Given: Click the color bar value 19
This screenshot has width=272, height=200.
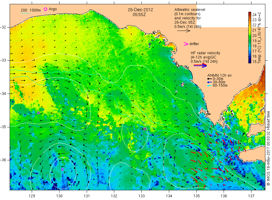Looking at the screenshot, I should click(x=254, y=41).
